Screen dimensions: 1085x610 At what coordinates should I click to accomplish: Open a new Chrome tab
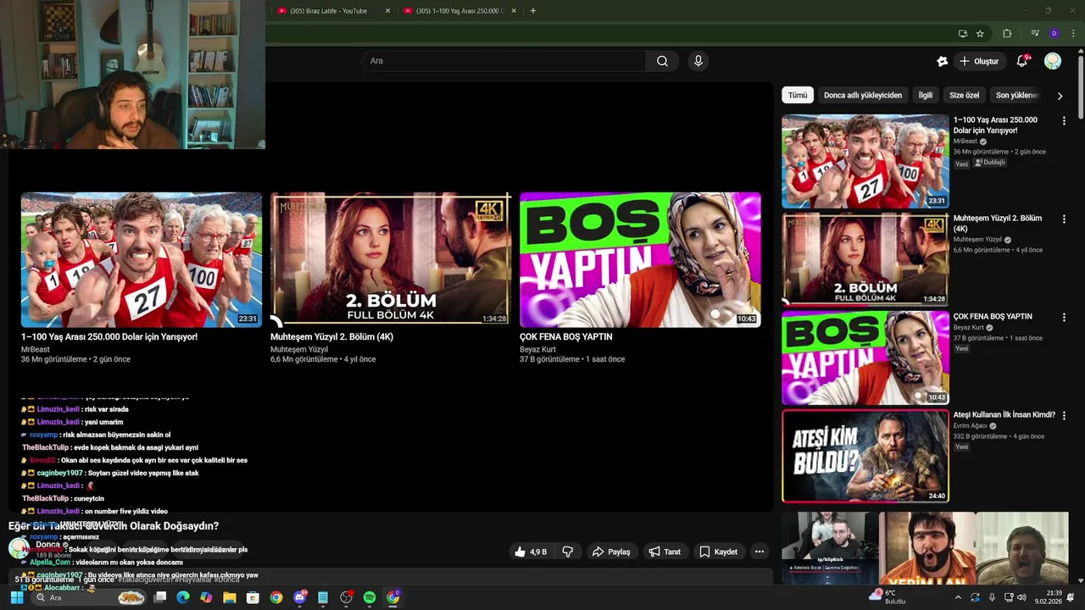(x=532, y=11)
